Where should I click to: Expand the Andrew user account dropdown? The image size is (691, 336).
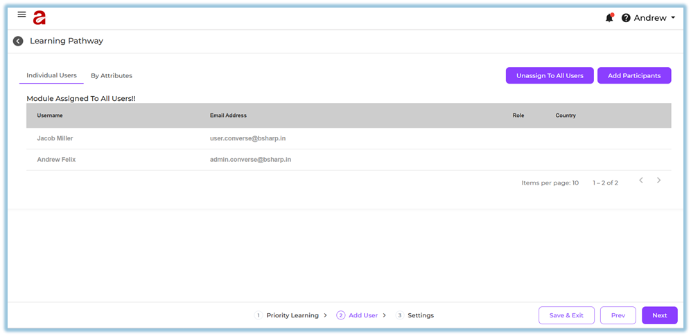tap(654, 18)
